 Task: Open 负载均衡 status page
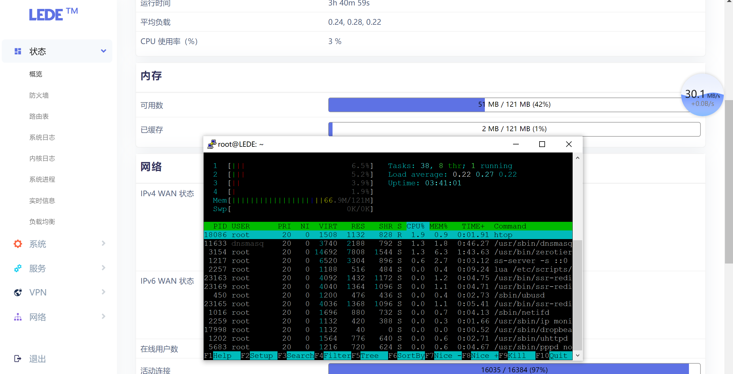[x=42, y=222]
